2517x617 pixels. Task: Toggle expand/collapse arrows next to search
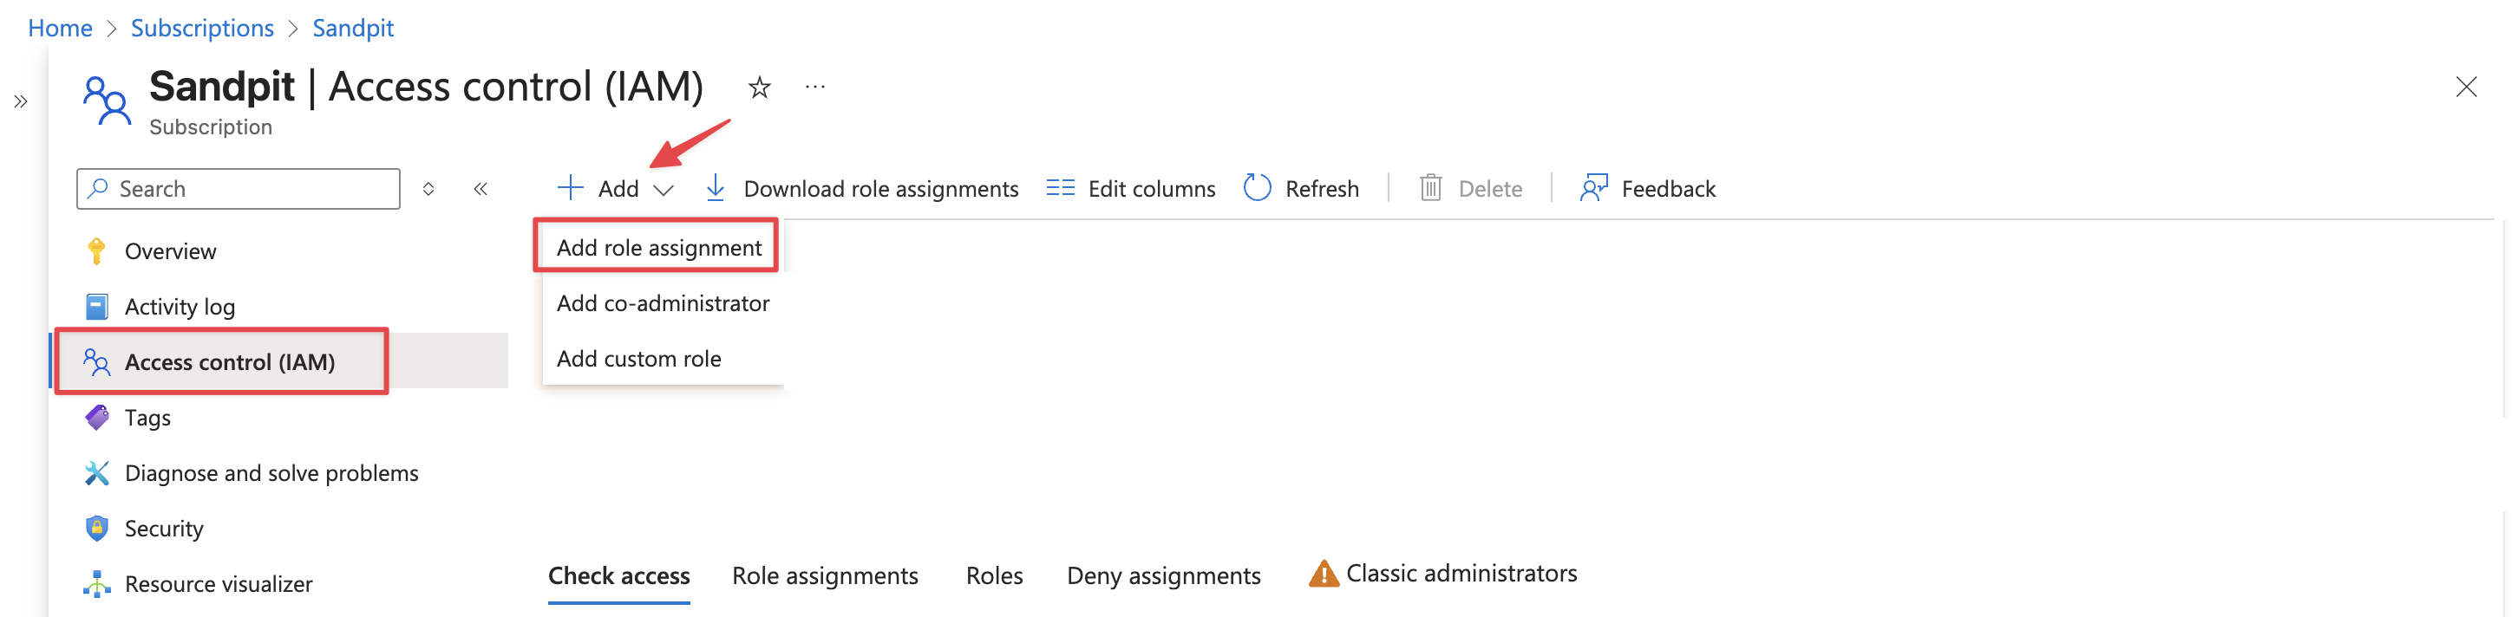coord(428,188)
